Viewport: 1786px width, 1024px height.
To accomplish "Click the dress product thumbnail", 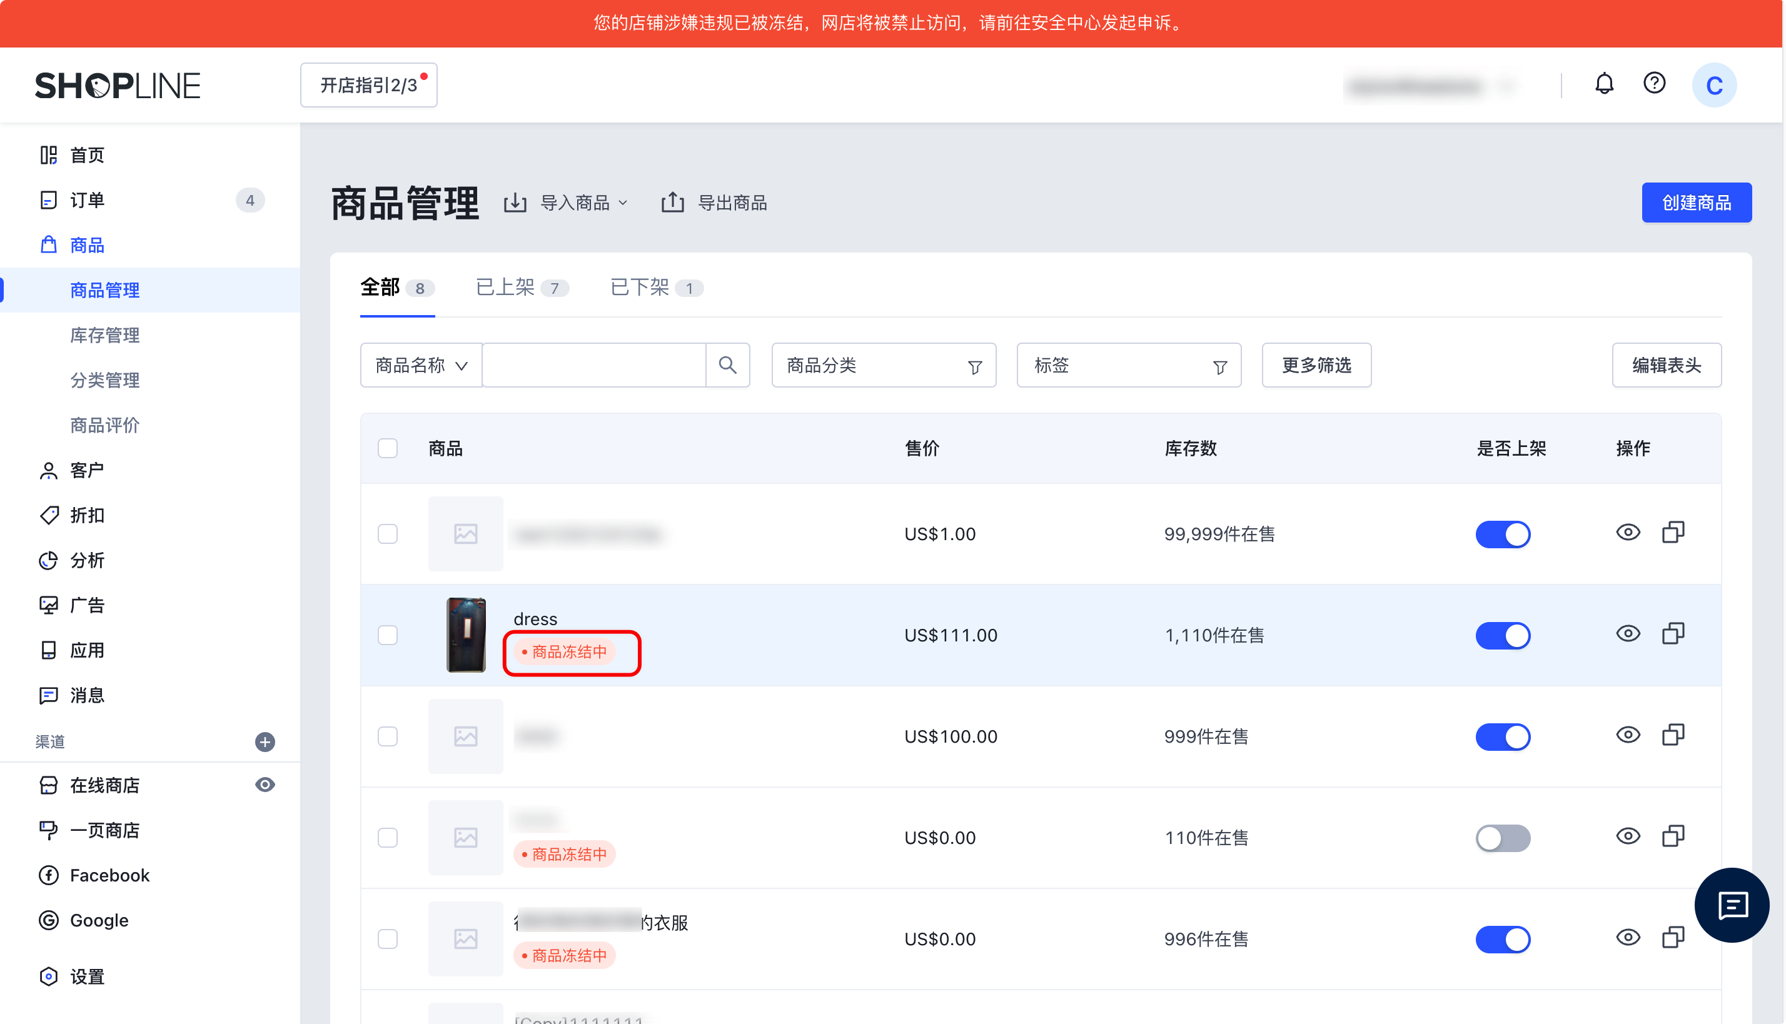I will (x=466, y=635).
